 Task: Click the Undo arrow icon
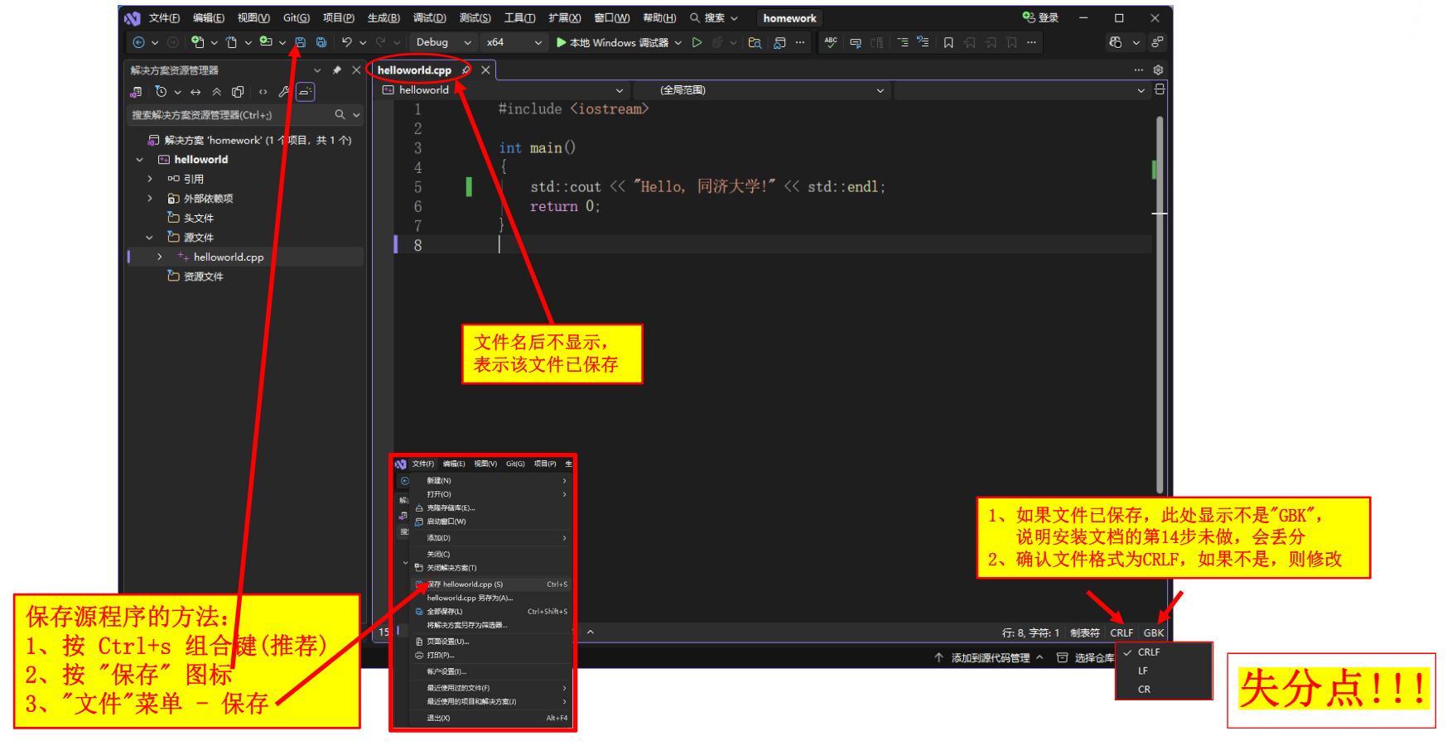[x=347, y=42]
